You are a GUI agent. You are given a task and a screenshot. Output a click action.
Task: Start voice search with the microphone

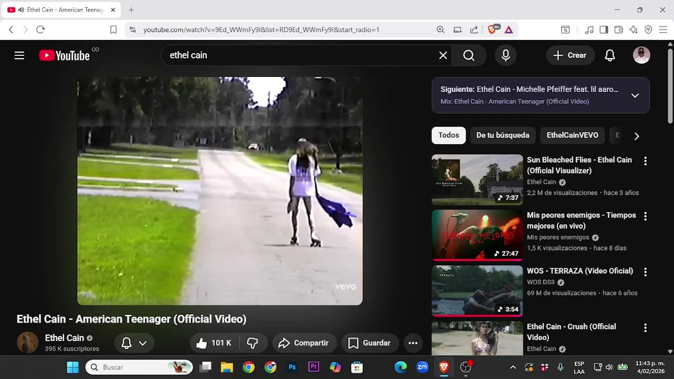tap(506, 55)
